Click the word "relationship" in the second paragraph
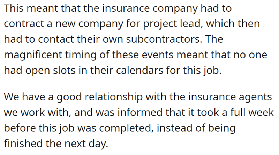 [x=114, y=97]
